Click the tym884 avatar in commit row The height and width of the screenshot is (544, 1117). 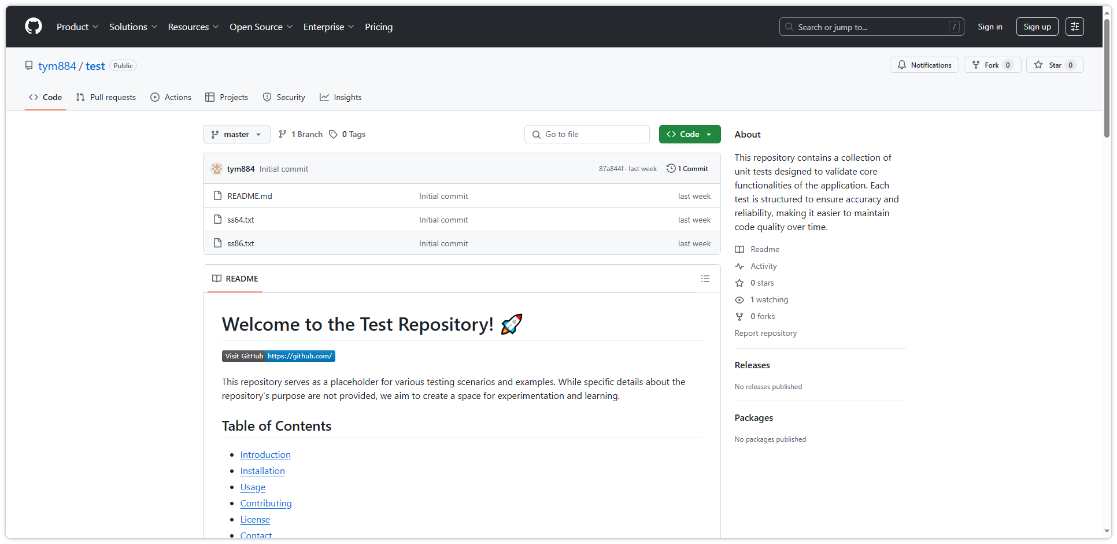pos(217,169)
